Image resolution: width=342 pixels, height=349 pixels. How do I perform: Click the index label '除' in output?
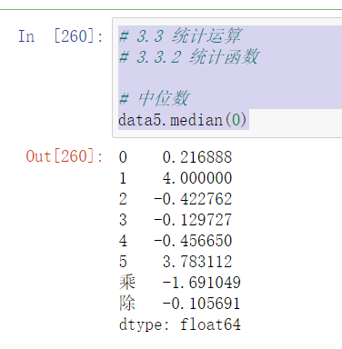tap(127, 303)
